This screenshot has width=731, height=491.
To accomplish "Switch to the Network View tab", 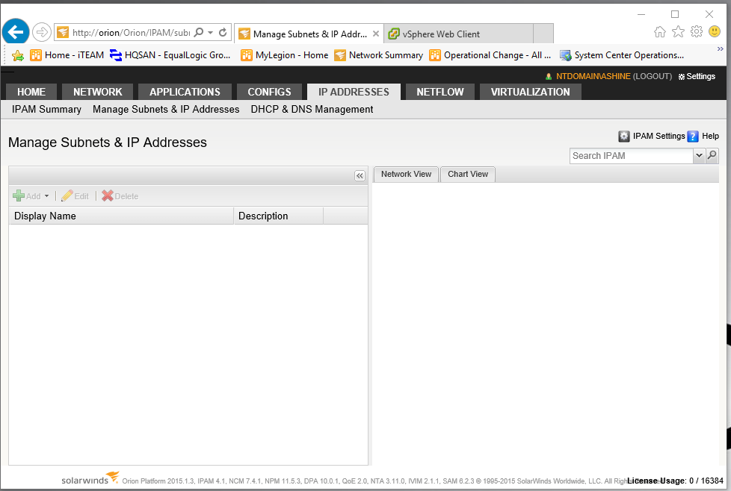I will (x=406, y=174).
